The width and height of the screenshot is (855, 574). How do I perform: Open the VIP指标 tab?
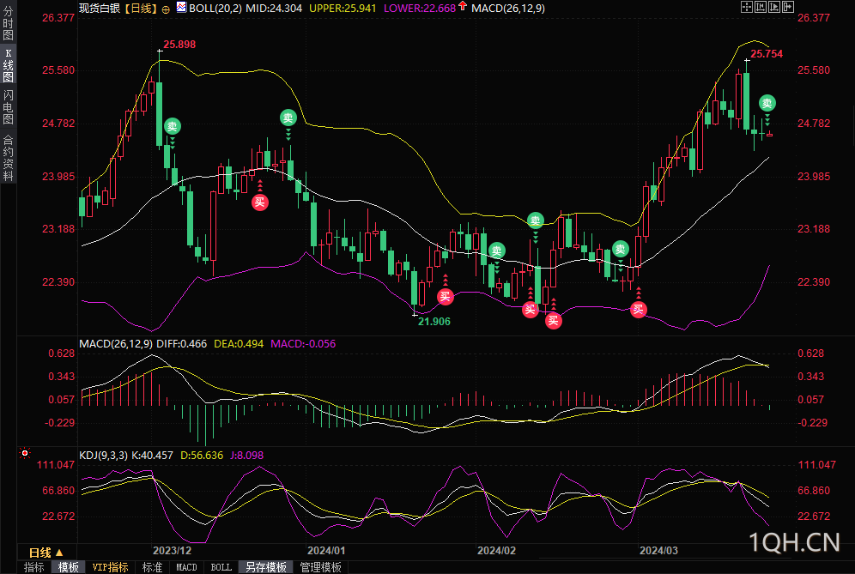(x=110, y=567)
